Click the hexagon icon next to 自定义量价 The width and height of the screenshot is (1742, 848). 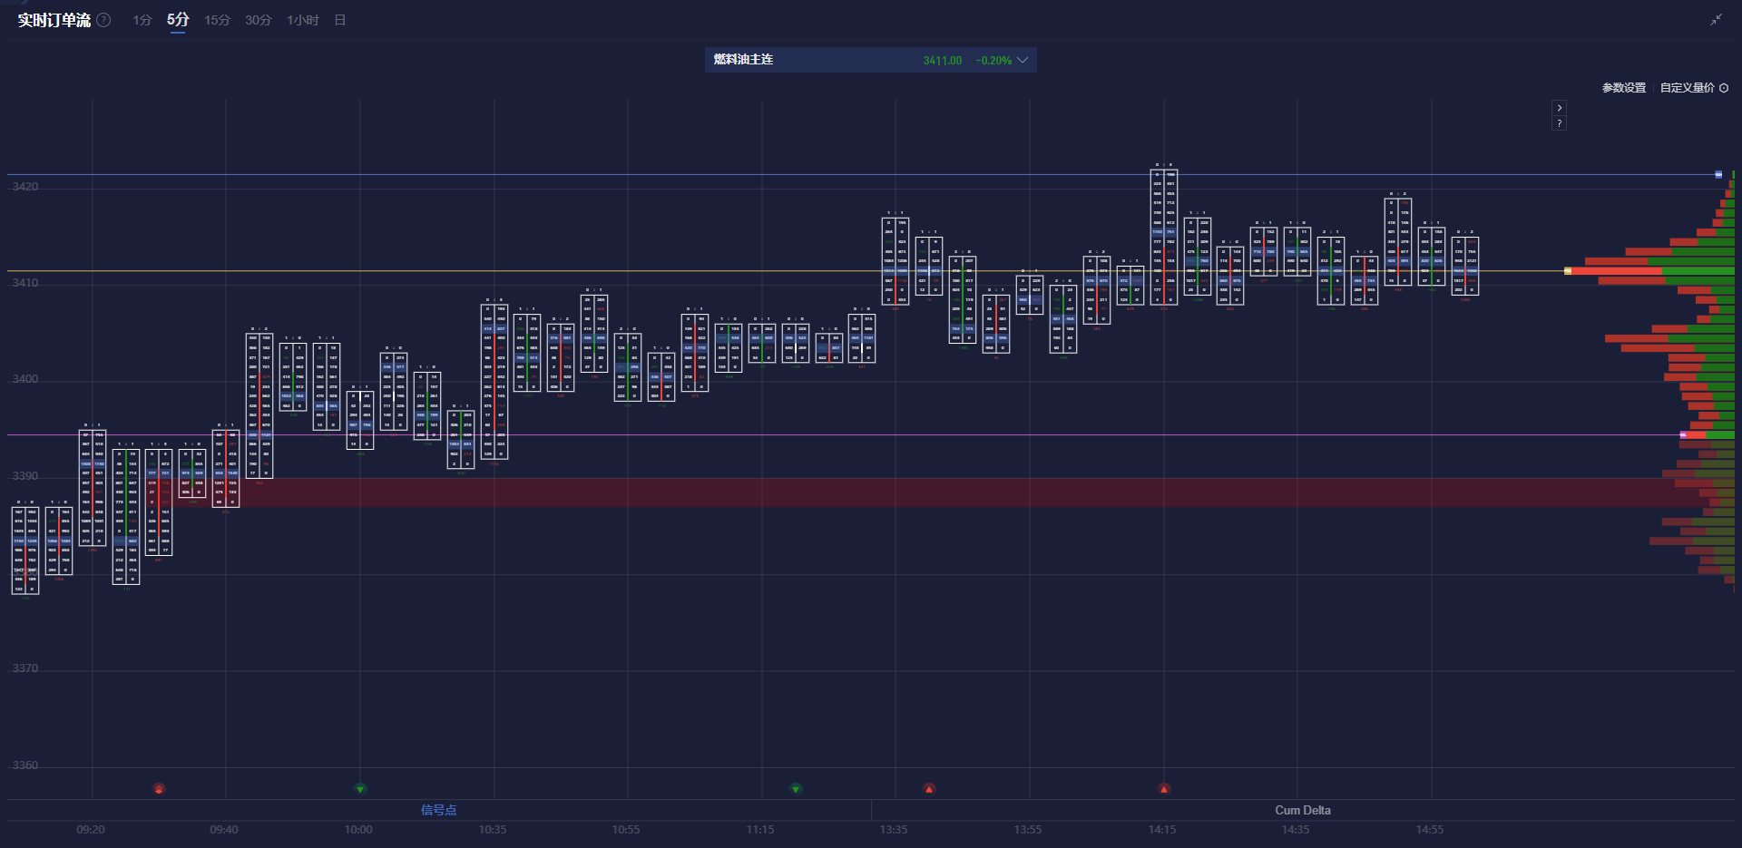1724,88
